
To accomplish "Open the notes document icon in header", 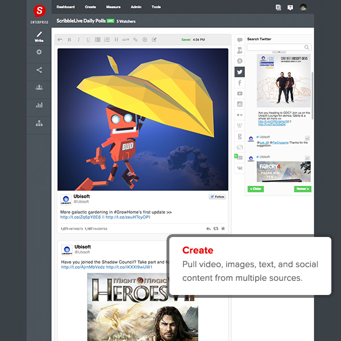I will click(278, 7).
